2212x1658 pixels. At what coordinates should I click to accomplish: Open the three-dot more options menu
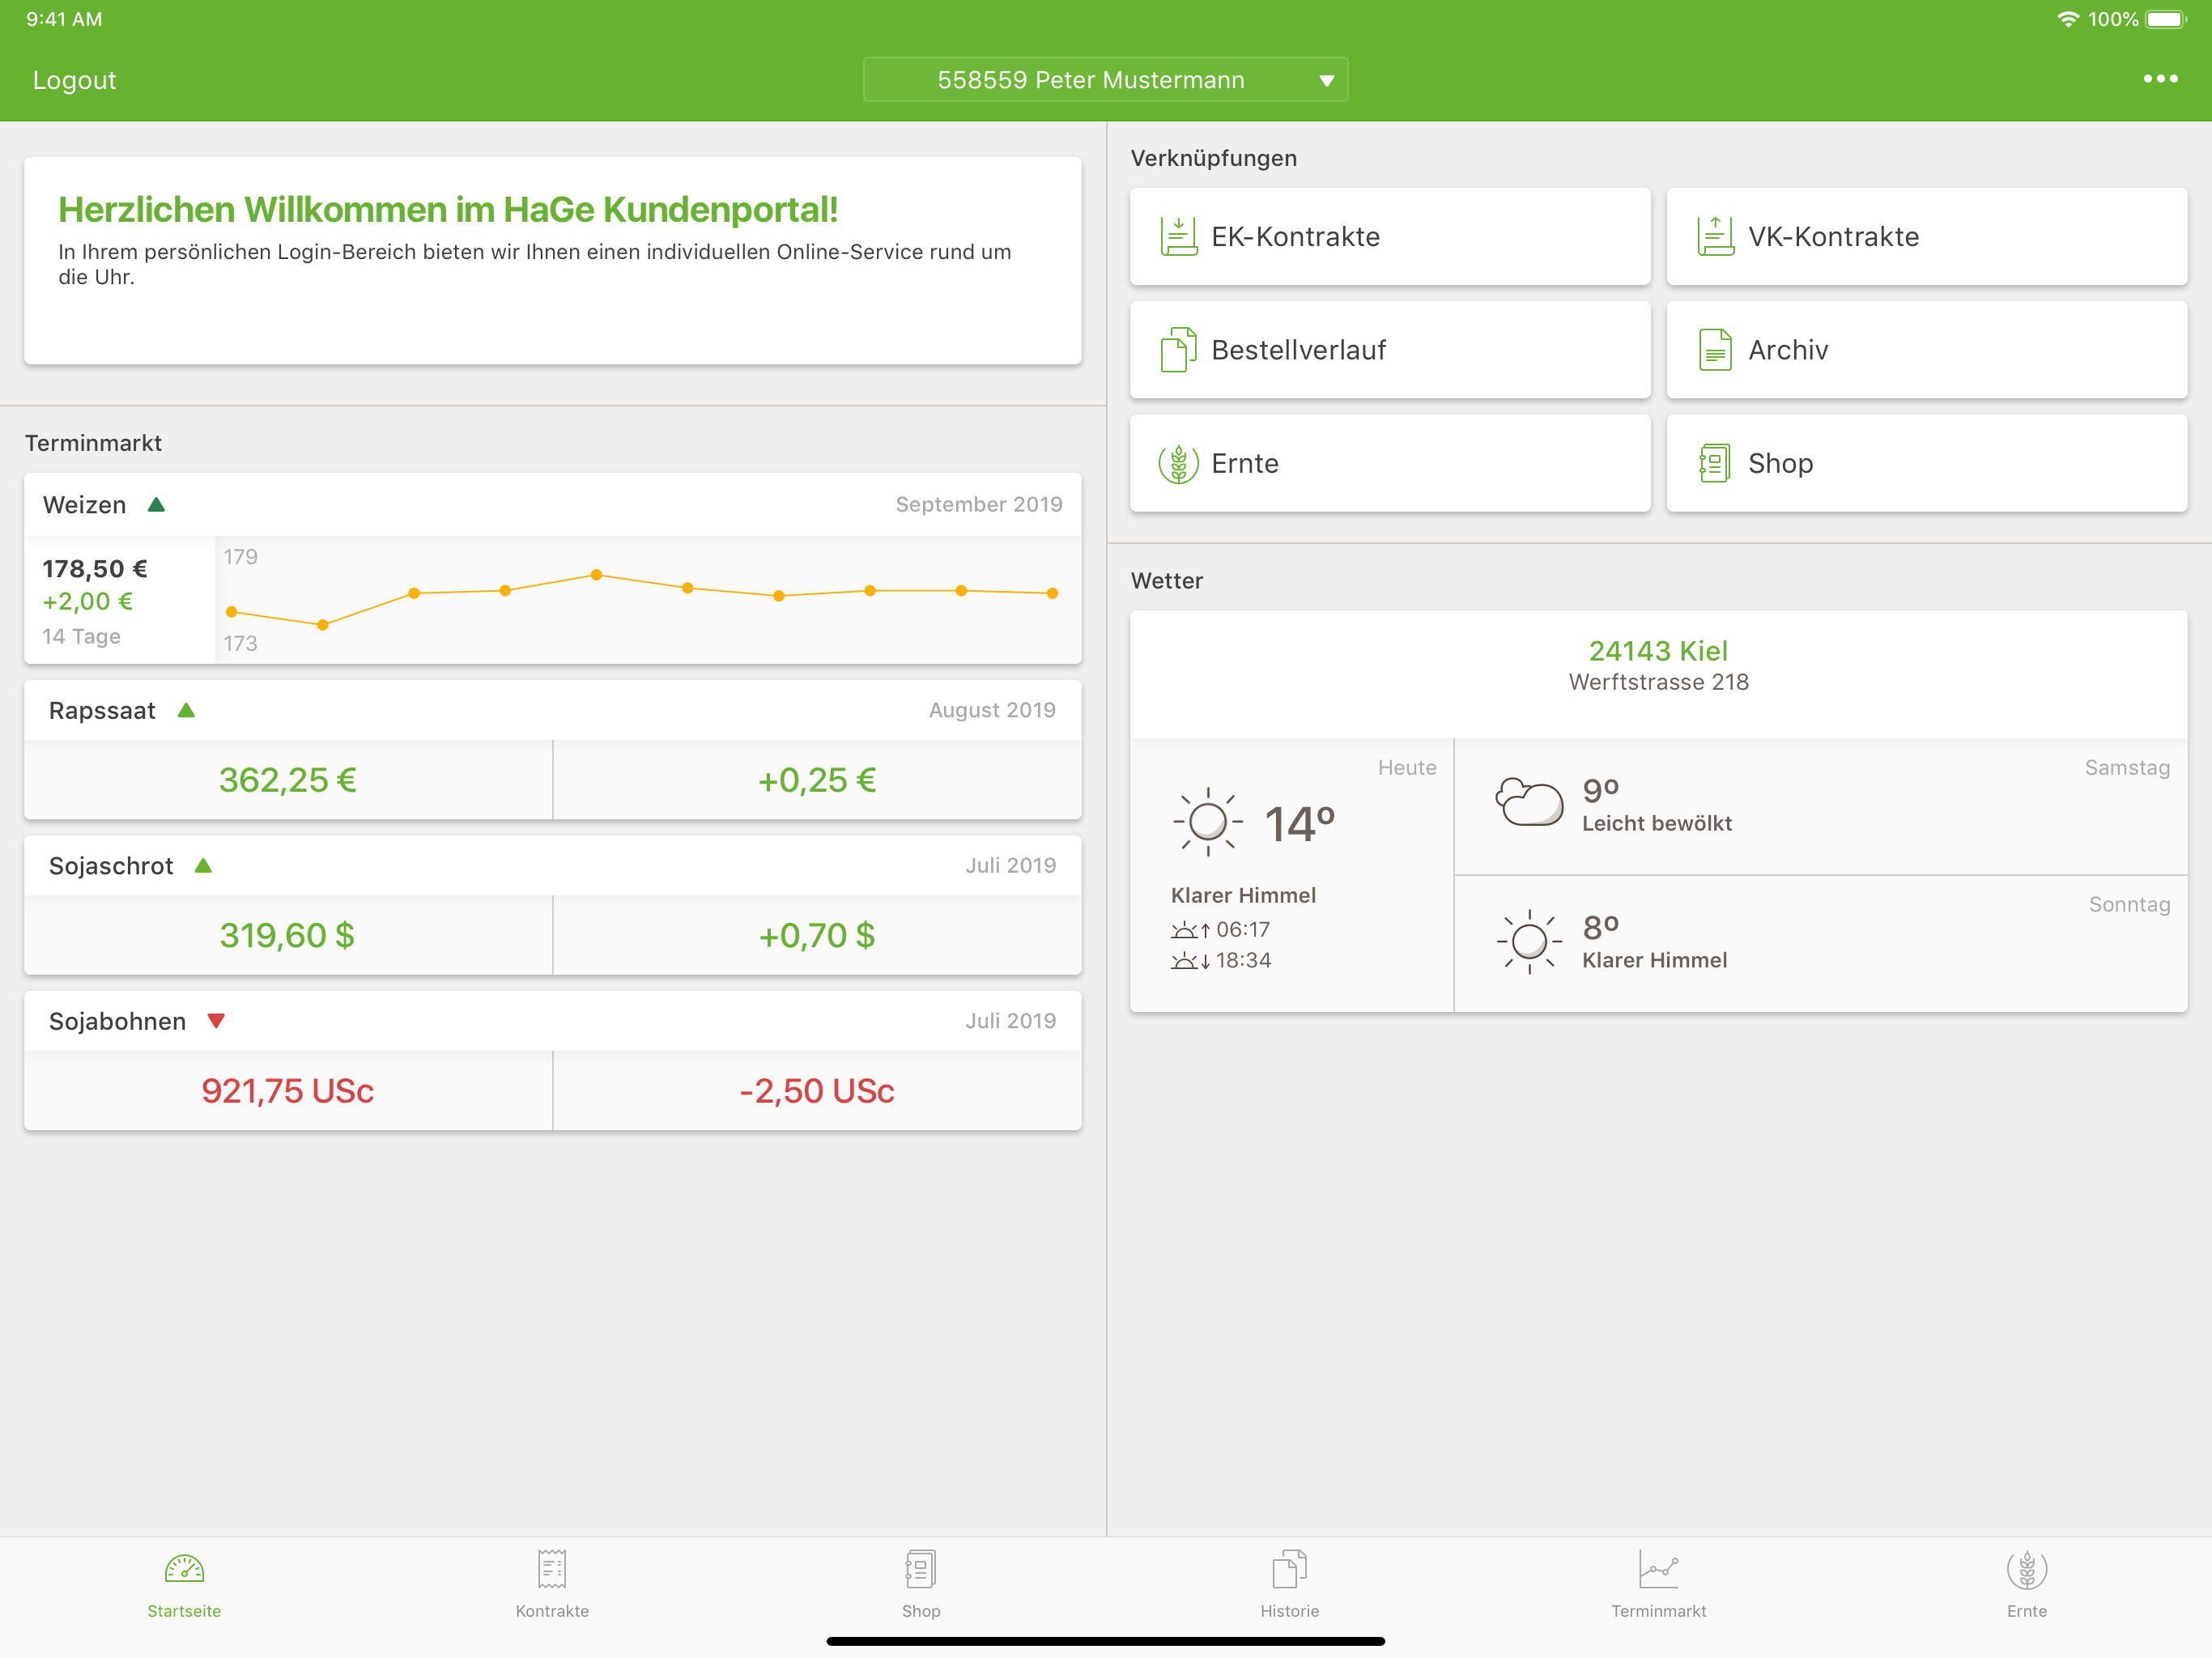(2160, 79)
